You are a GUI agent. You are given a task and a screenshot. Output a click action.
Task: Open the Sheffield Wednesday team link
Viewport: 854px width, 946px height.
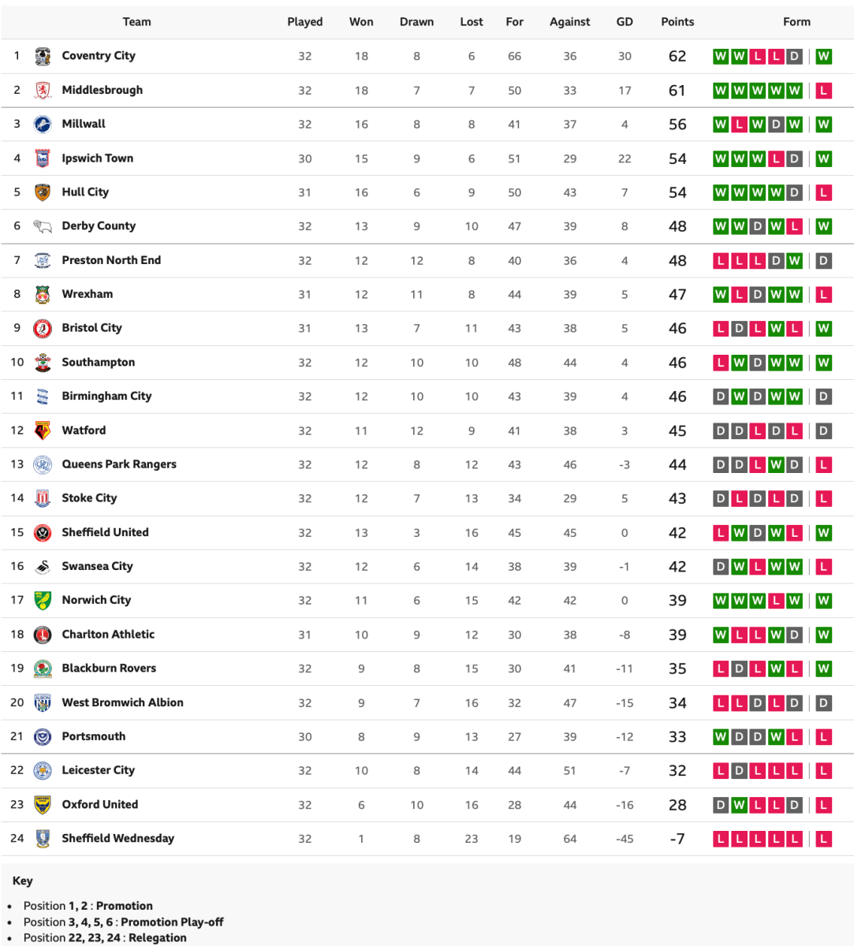[x=118, y=838]
